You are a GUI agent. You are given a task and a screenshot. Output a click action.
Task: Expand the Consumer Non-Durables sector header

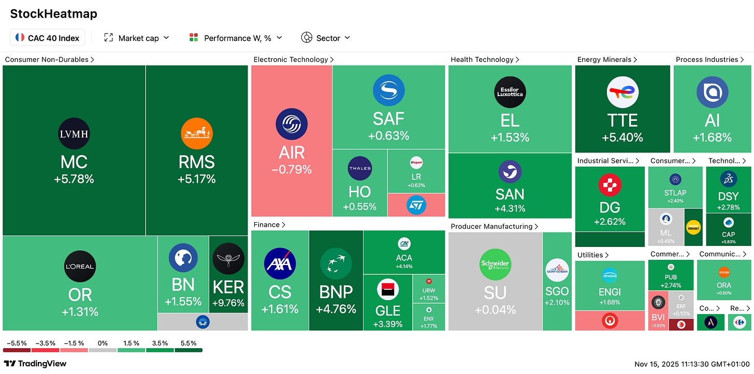point(50,59)
